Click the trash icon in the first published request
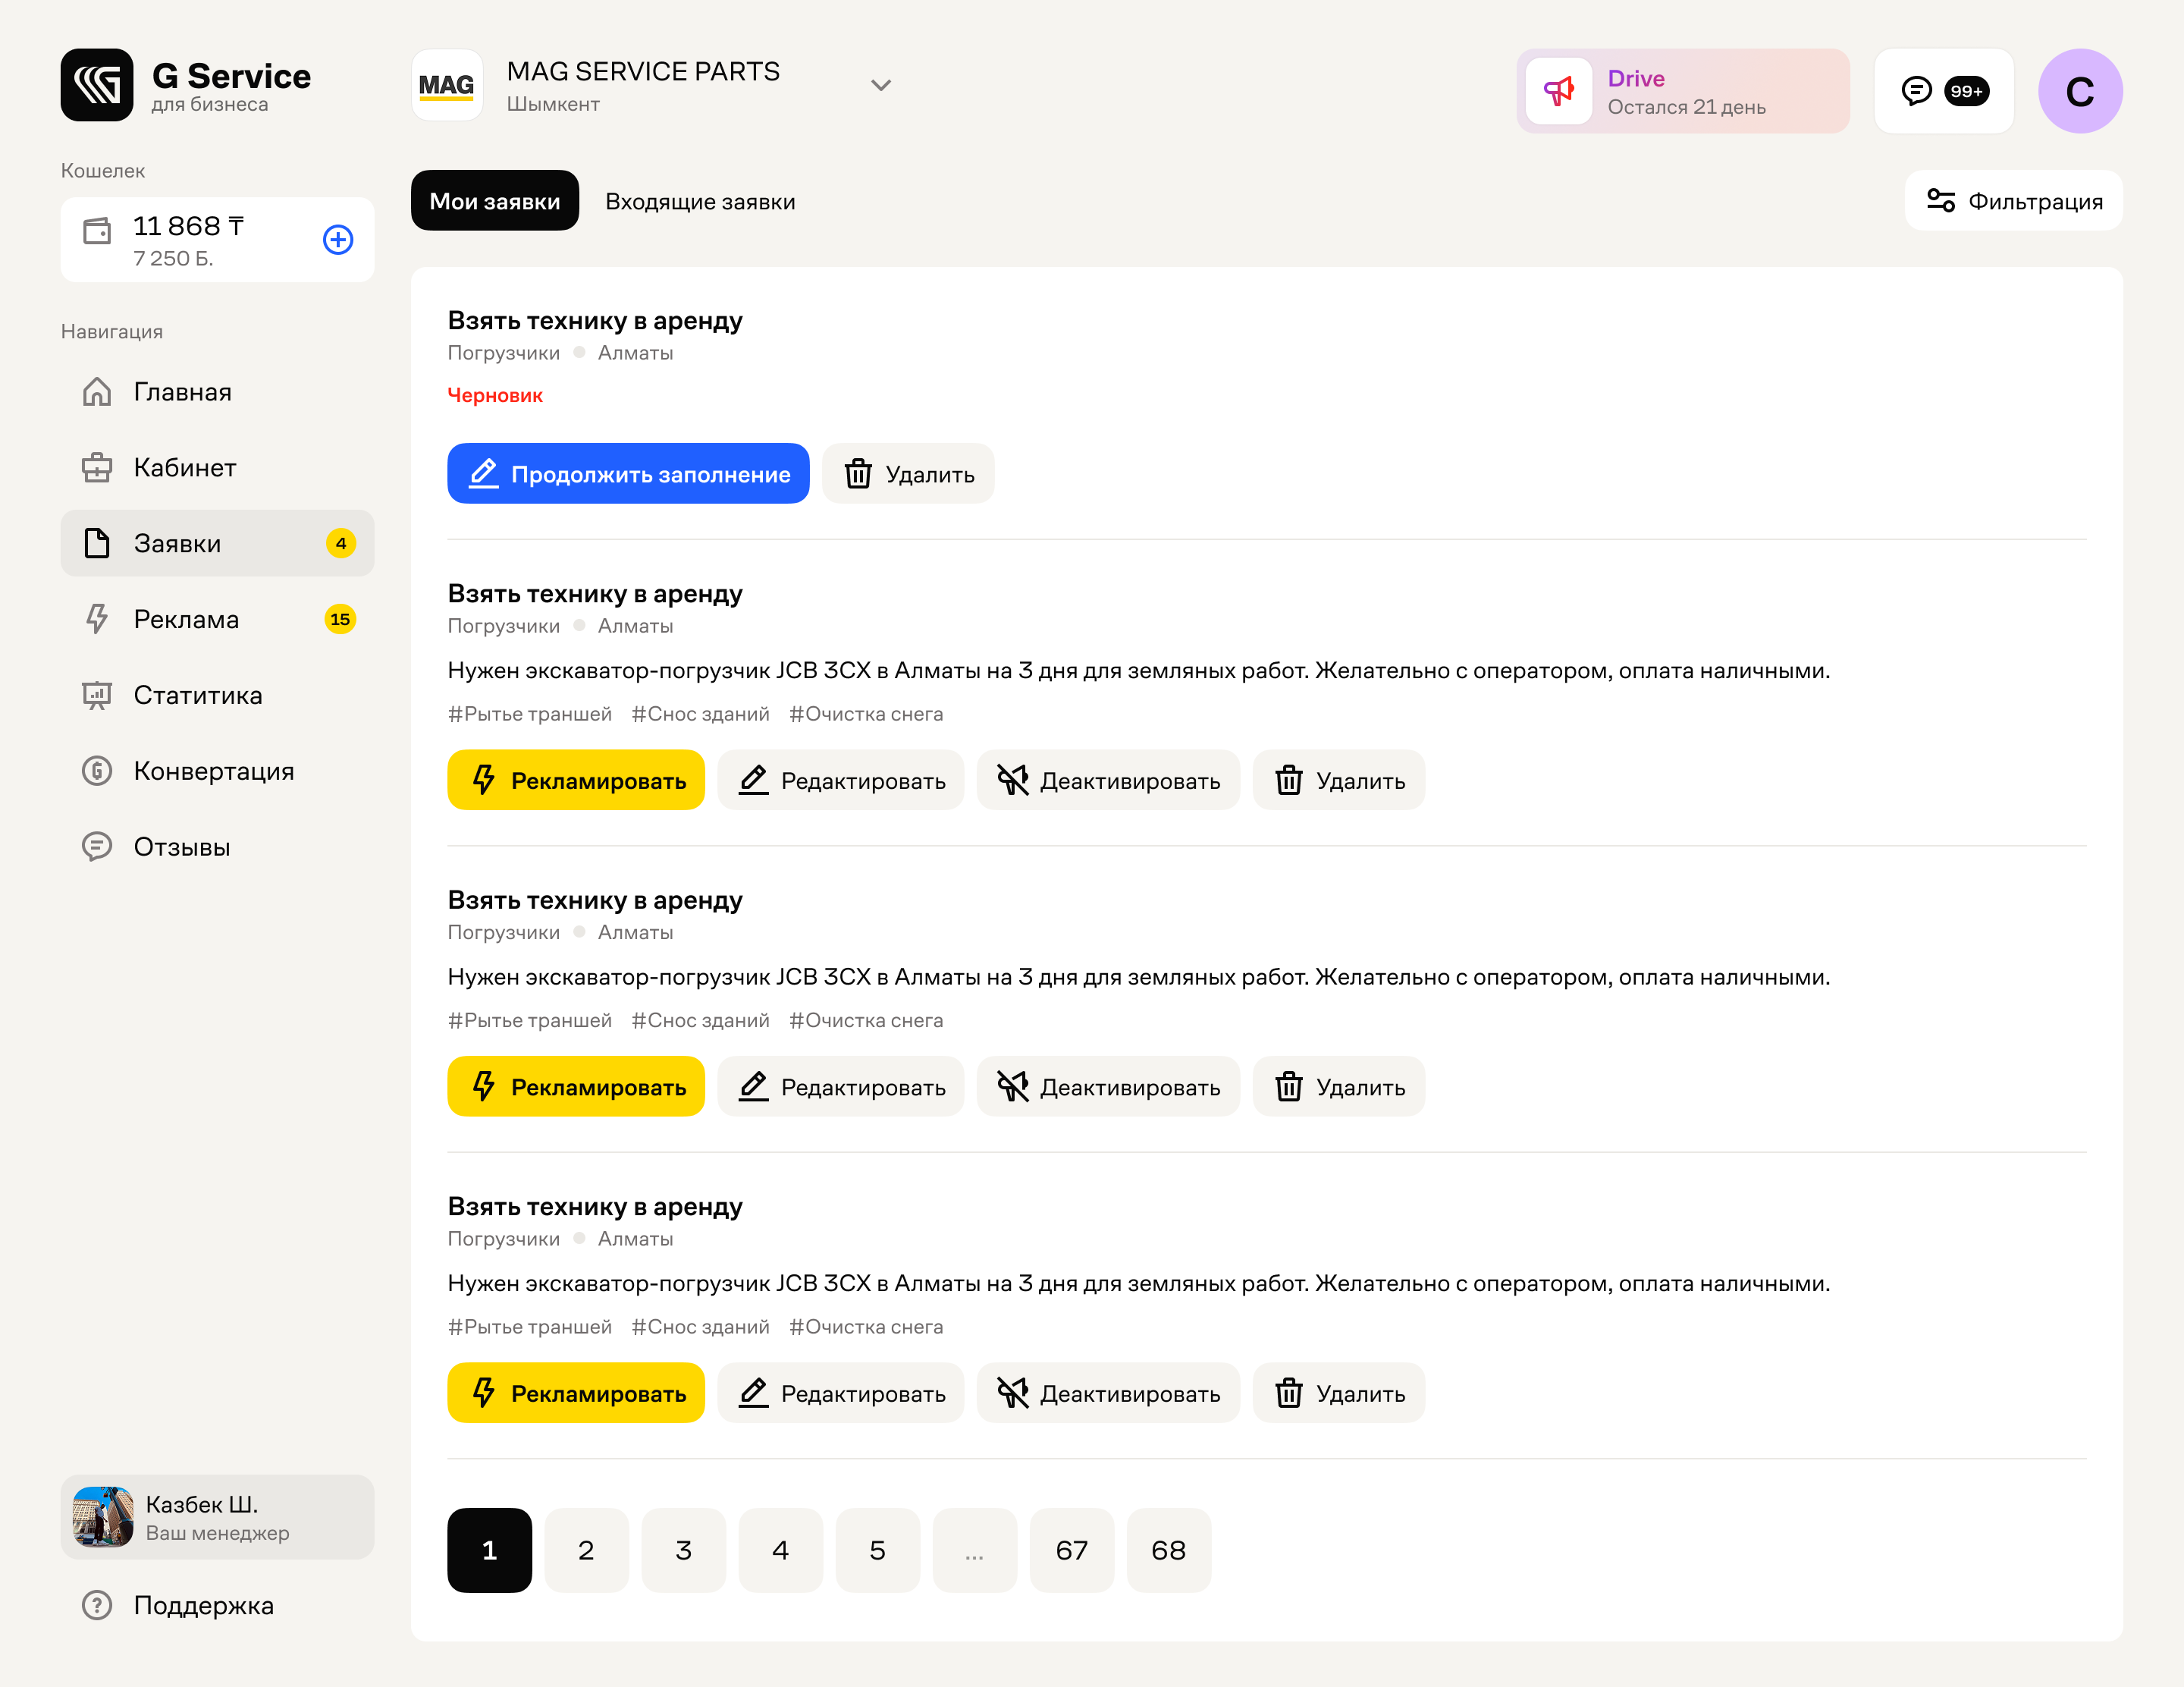 1288,780
